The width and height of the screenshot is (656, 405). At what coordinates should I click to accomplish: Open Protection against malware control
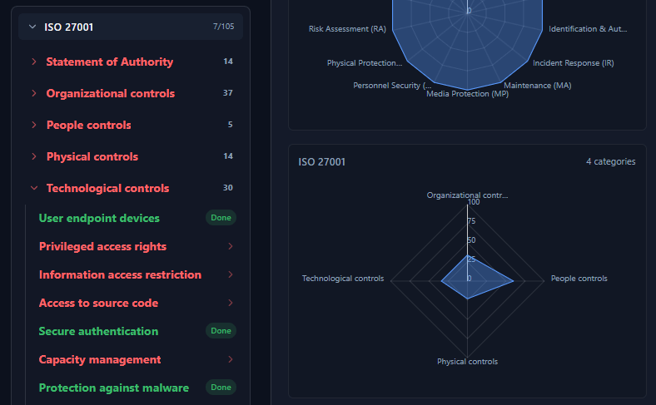[114, 388]
